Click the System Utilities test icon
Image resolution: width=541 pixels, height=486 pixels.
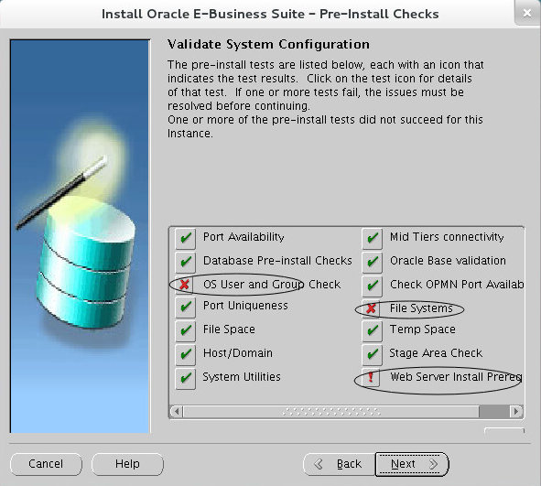tap(185, 378)
